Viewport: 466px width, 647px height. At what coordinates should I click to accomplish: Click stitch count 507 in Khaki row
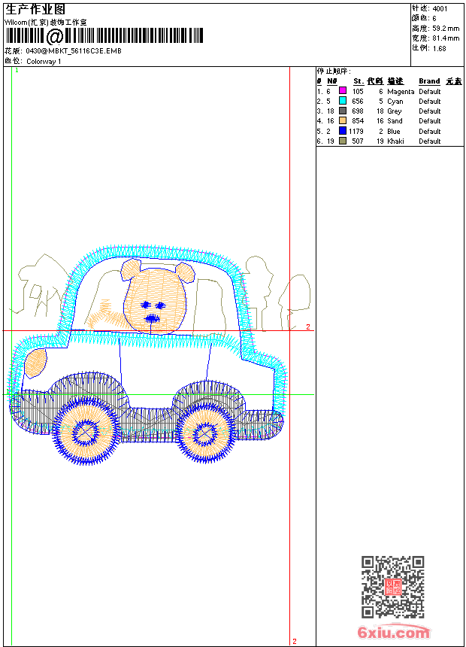coord(358,141)
